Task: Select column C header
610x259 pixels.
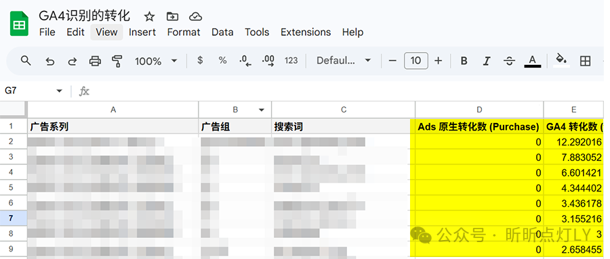Action: (344, 110)
